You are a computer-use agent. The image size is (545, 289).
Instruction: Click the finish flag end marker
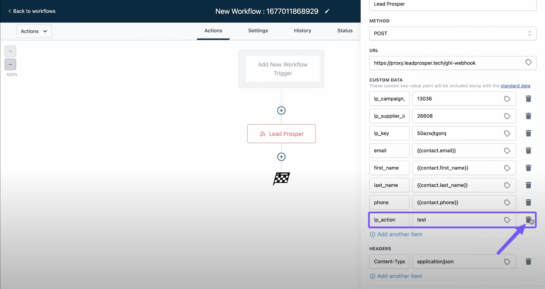tap(281, 179)
